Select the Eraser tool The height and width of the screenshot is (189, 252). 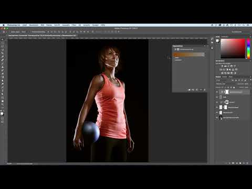click(x=3, y=73)
